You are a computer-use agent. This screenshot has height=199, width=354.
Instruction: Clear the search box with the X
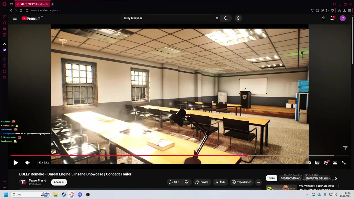(217, 18)
